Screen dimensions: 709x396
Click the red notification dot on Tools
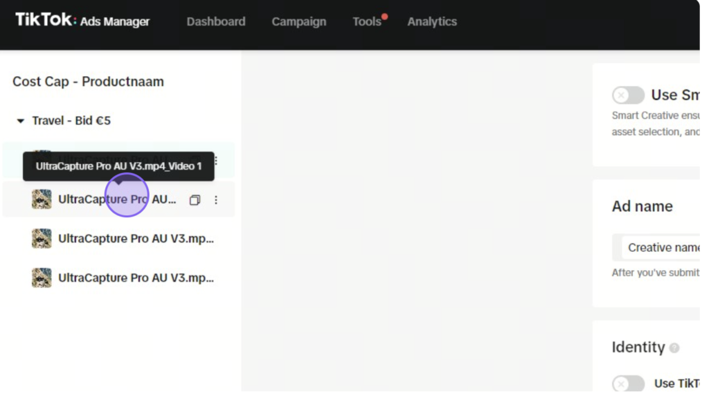coord(384,17)
